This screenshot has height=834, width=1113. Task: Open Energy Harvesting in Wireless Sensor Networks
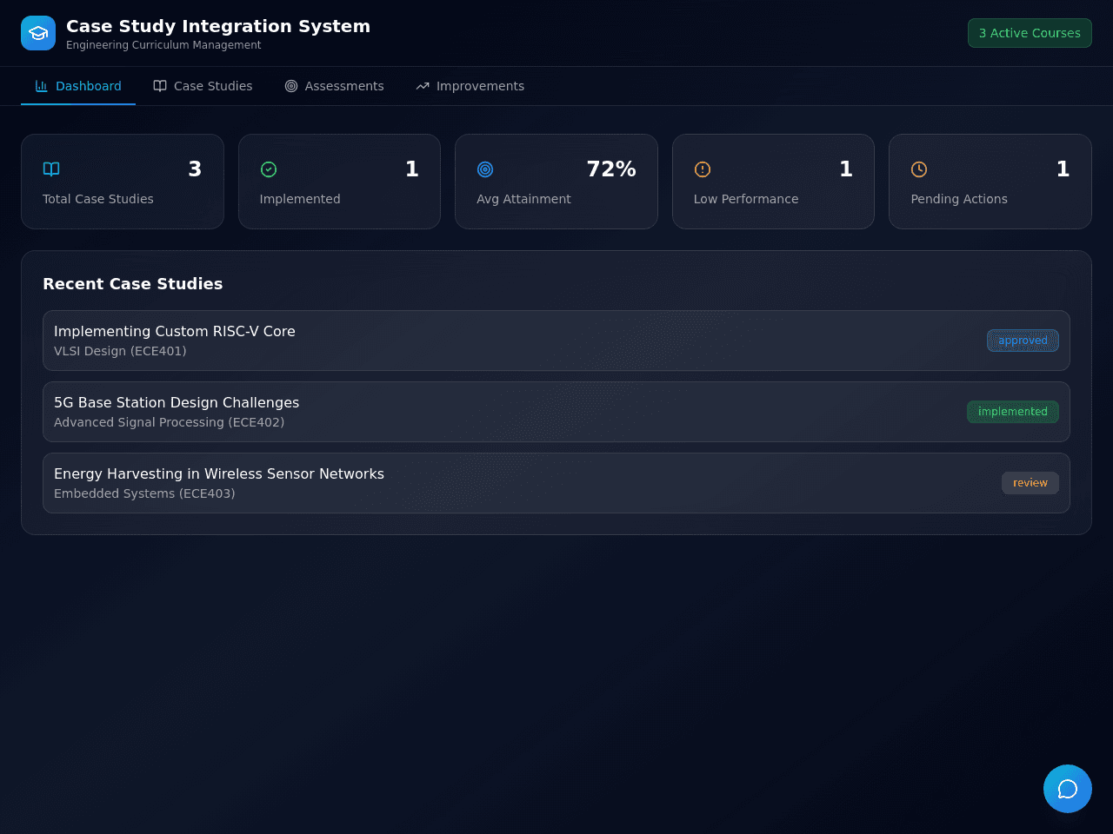pyautogui.click(x=556, y=483)
